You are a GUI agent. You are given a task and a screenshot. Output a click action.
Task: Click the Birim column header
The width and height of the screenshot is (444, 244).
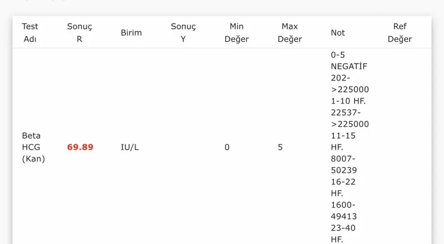click(131, 33)
